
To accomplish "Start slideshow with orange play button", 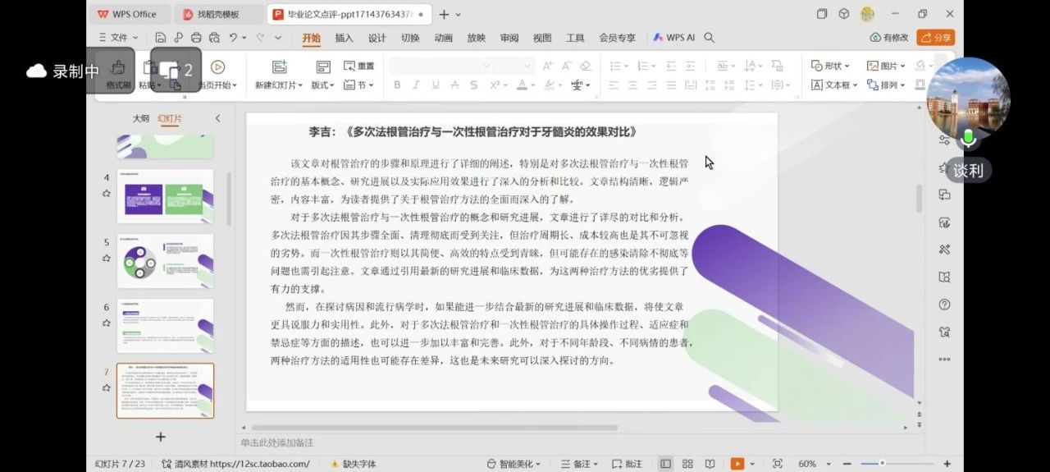I will [x=737, y=464].
